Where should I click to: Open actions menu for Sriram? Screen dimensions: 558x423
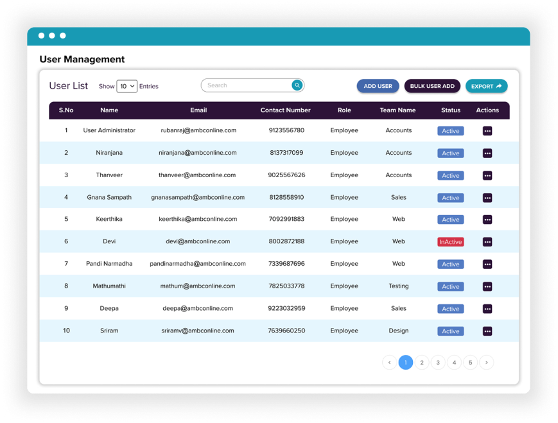(487, 331)
